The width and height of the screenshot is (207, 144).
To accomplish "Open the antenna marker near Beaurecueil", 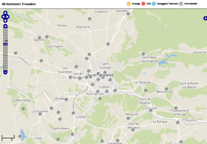I will [167, 89].
